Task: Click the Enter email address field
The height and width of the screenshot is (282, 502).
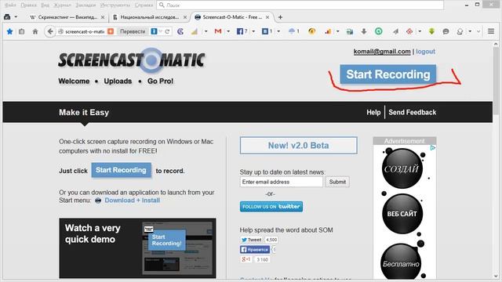Action: tap(282, 182)
